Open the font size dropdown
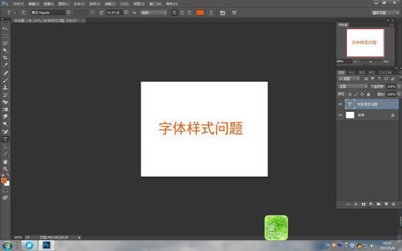402x251 pixels. pos(126,13)
